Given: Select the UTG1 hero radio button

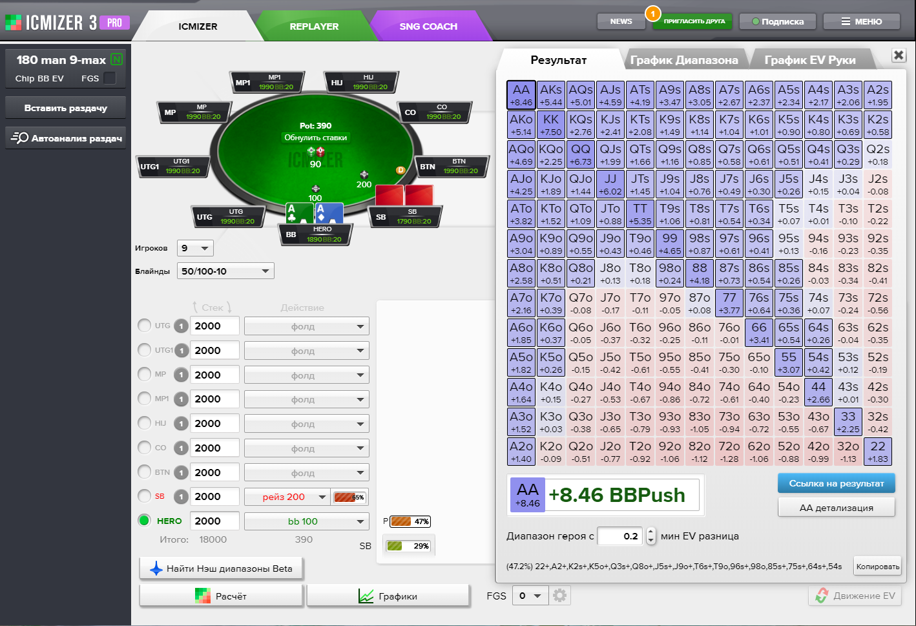Looking at the screenshot, I should click(x=145, y=350).
